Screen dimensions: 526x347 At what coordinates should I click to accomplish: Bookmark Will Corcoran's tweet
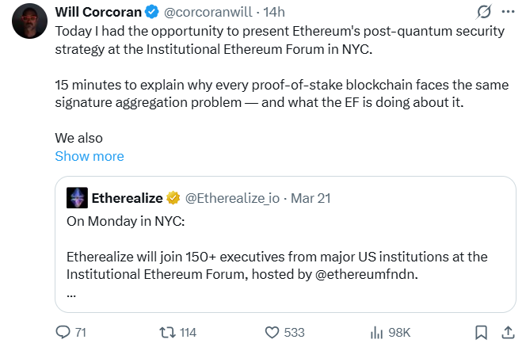(481, 332)
